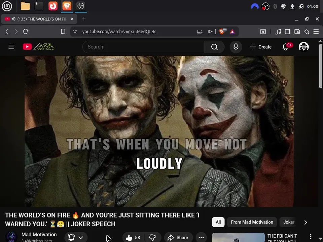The image size is (323, 242).
Task: Open the shield security tray icon
Action: [283, 6]
